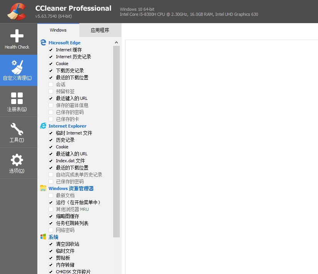Viewport: 318px width, 274px height.
Task: Click Internet Explorer 最近的下载位置 label
Action: (72, 168)
